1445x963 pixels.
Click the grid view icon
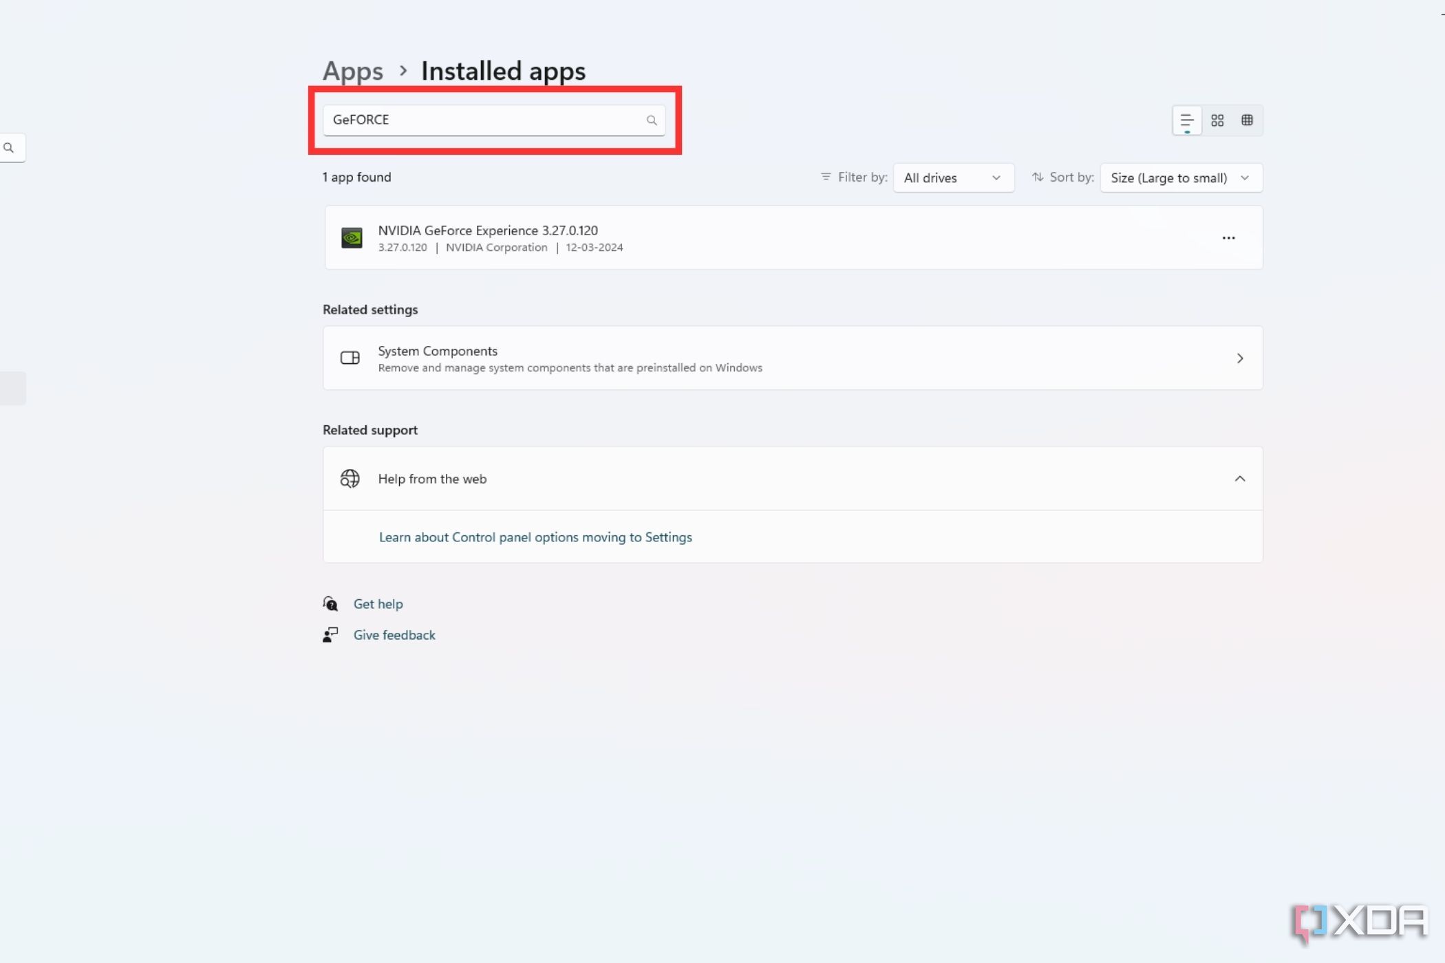coord(1217,119)
